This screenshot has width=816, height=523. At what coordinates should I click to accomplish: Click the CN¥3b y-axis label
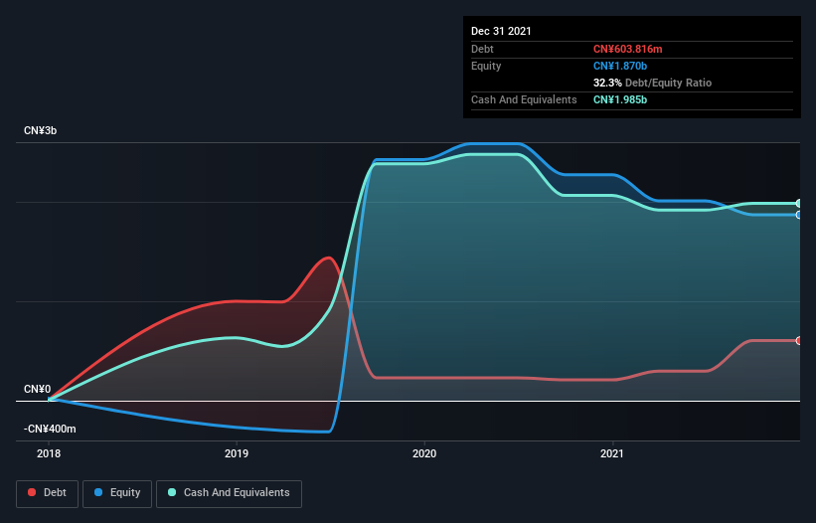(40, 130)
